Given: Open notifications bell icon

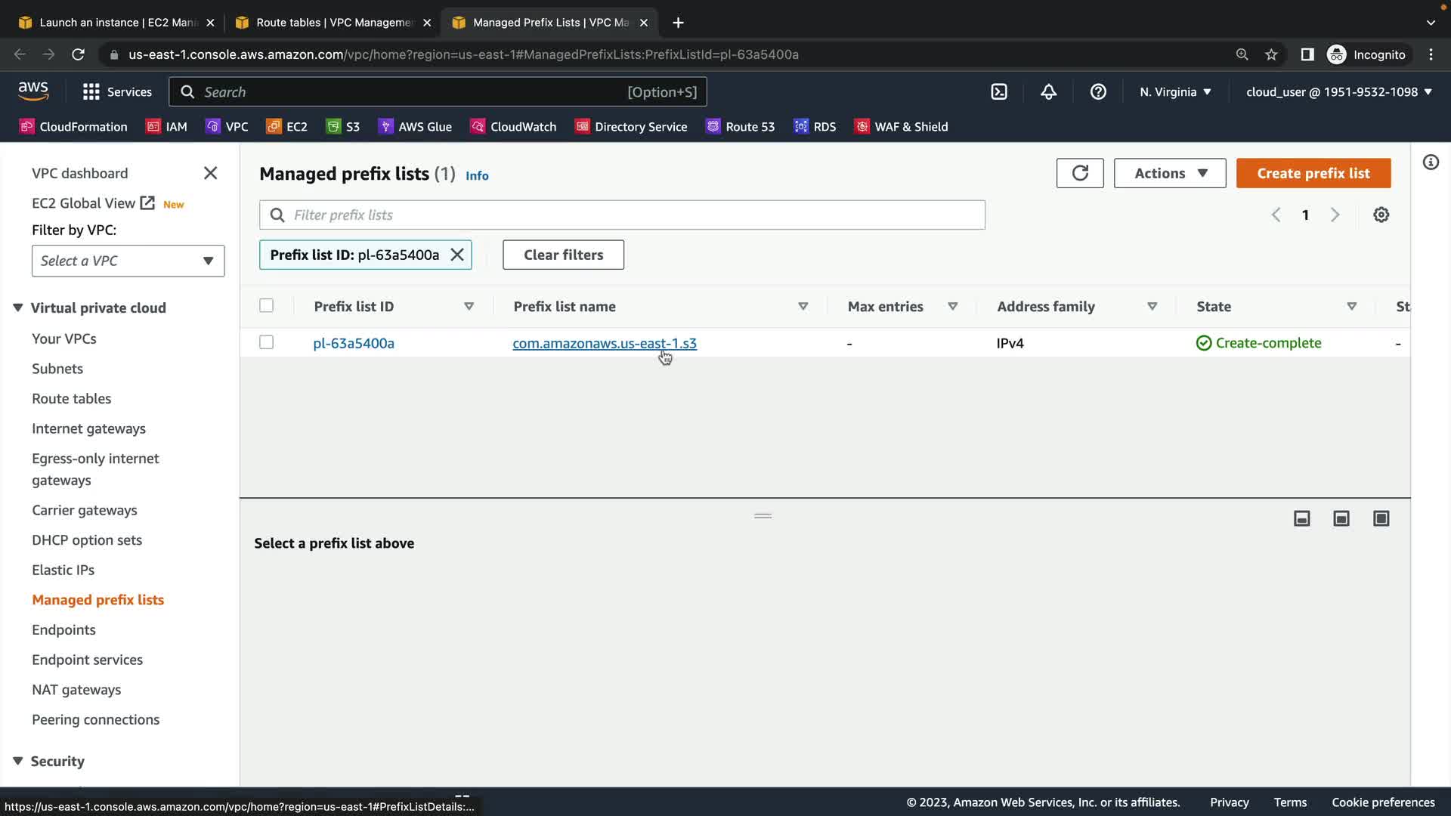Looking at the screenshot, I should coord(1048,92).
